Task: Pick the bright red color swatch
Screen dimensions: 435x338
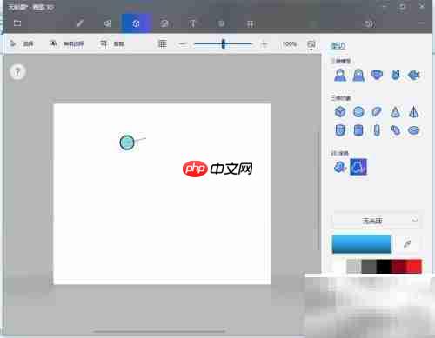Action: coord(414,266)
